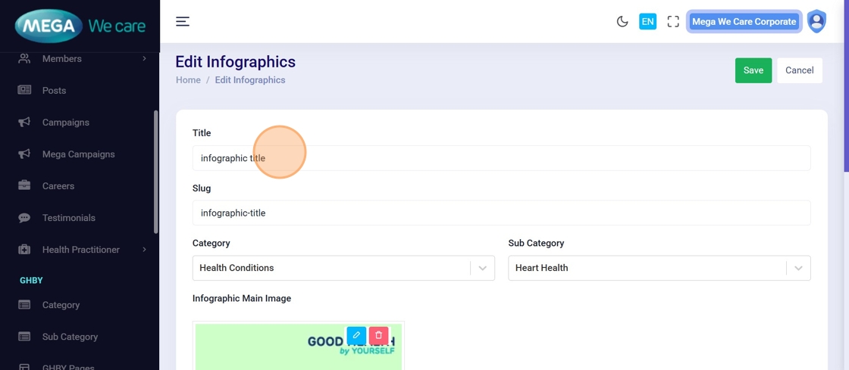Expand the Health Practitioner submenu
The image size is (849, 370).
(144, 250)
